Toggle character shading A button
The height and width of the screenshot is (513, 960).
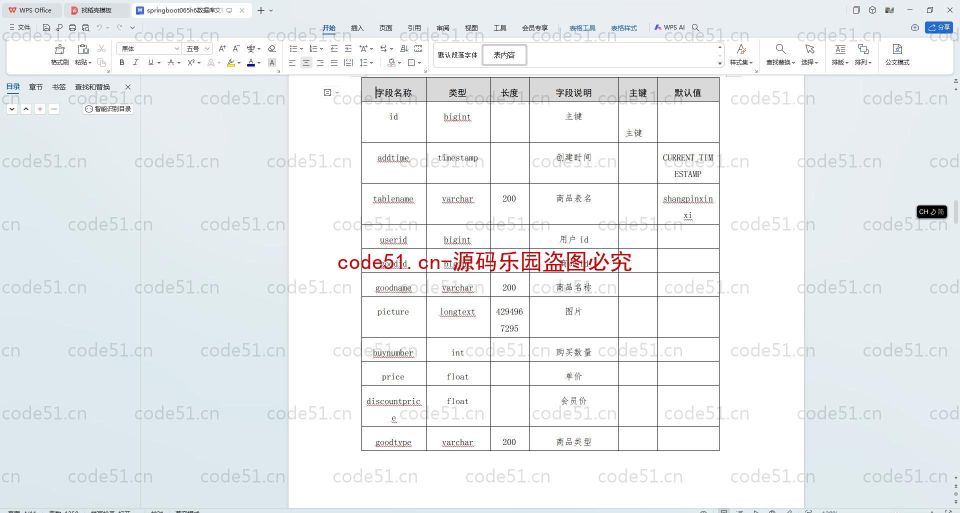(x=272, y=62)
